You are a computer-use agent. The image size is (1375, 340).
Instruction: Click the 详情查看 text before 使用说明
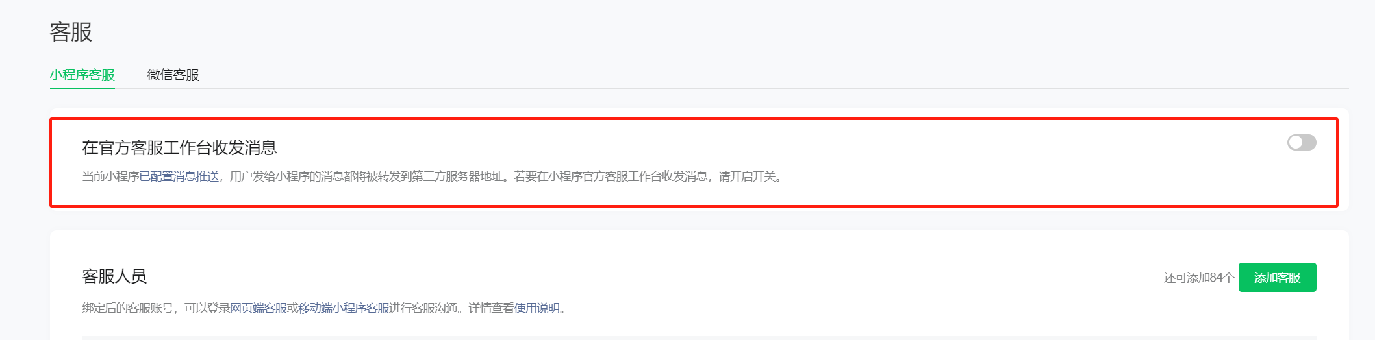[492, 308]
